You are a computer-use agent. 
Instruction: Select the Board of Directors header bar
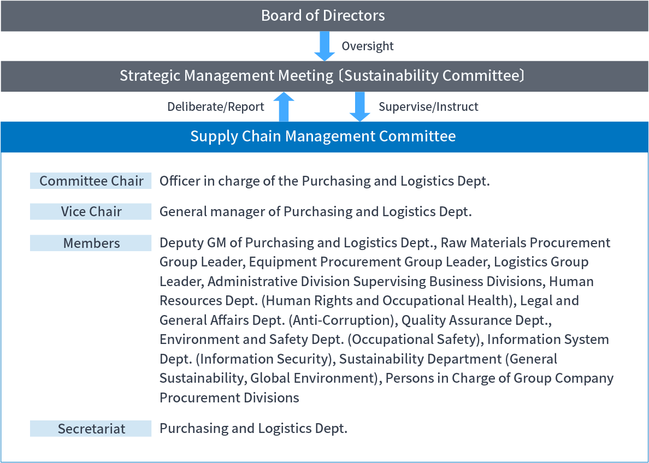coord(324,16)
